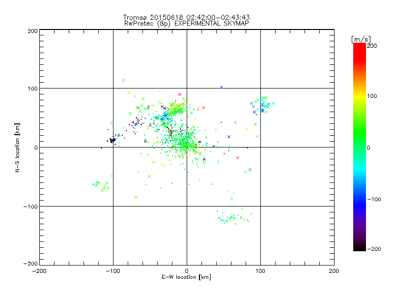Click the colorbar tick label '200'

372,46
